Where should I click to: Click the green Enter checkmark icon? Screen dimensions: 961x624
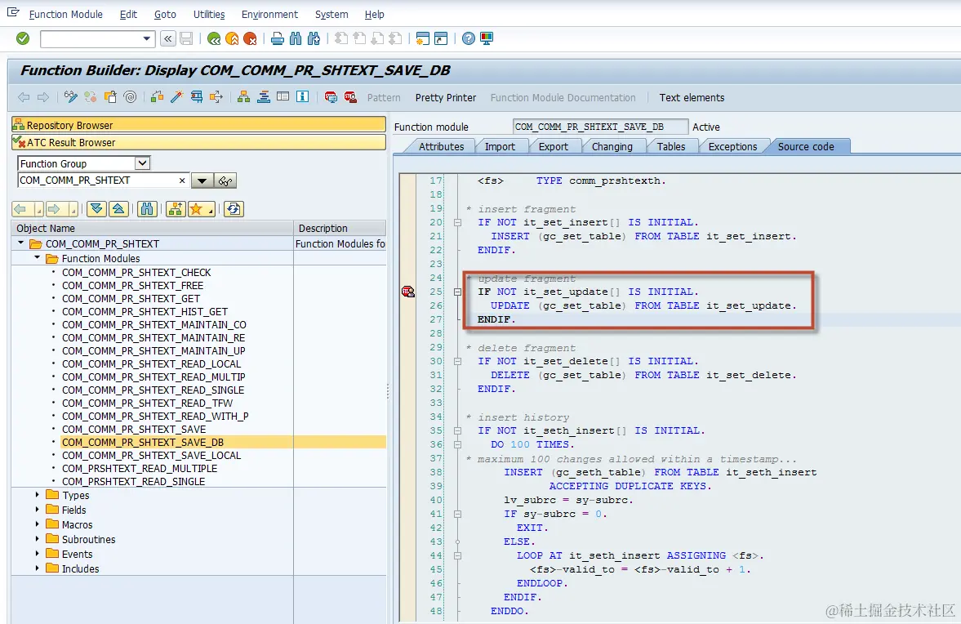coord(23,38)
